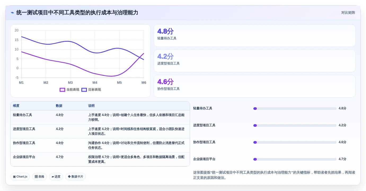Screen dimensions: 366x191
Task: Select table row cell 轻量待办工具
Action: coord(23,115)
